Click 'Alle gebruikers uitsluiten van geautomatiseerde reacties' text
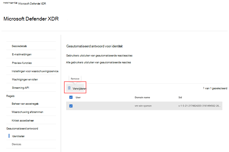This screenshot has height=152, width=229. [98, 62]
